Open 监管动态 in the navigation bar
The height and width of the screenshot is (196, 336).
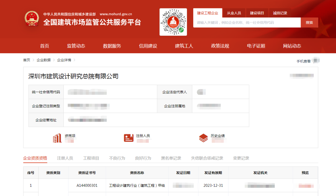[x=76, y=46]
